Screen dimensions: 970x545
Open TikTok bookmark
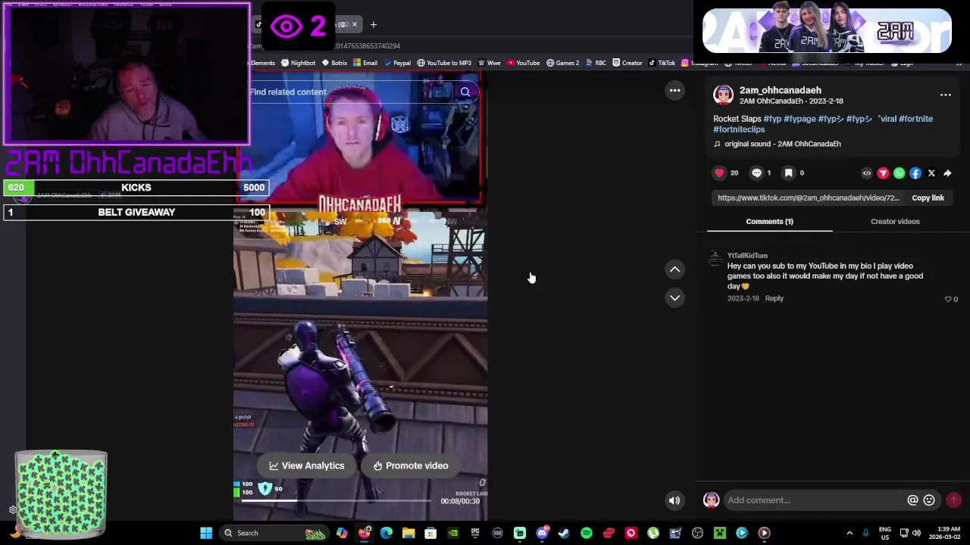[x=662, y=63]
